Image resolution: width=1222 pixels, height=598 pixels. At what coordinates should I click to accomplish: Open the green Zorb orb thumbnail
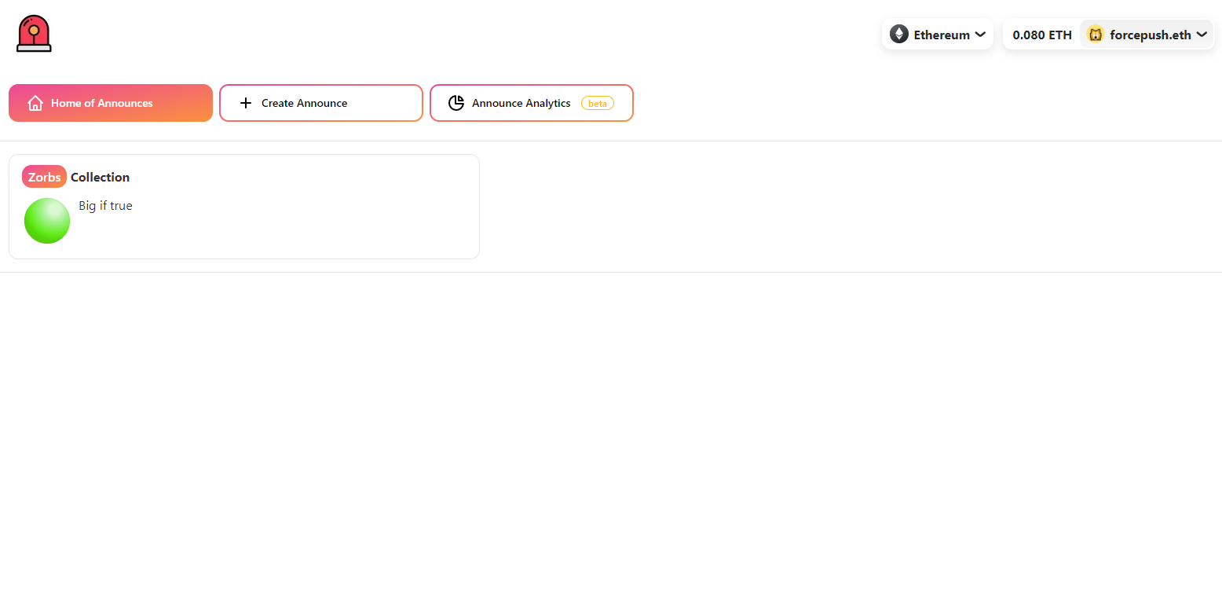pyautogui.click(x=47, y=221)
